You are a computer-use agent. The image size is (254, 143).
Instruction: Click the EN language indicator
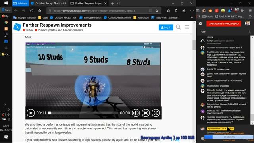[5, 104]
